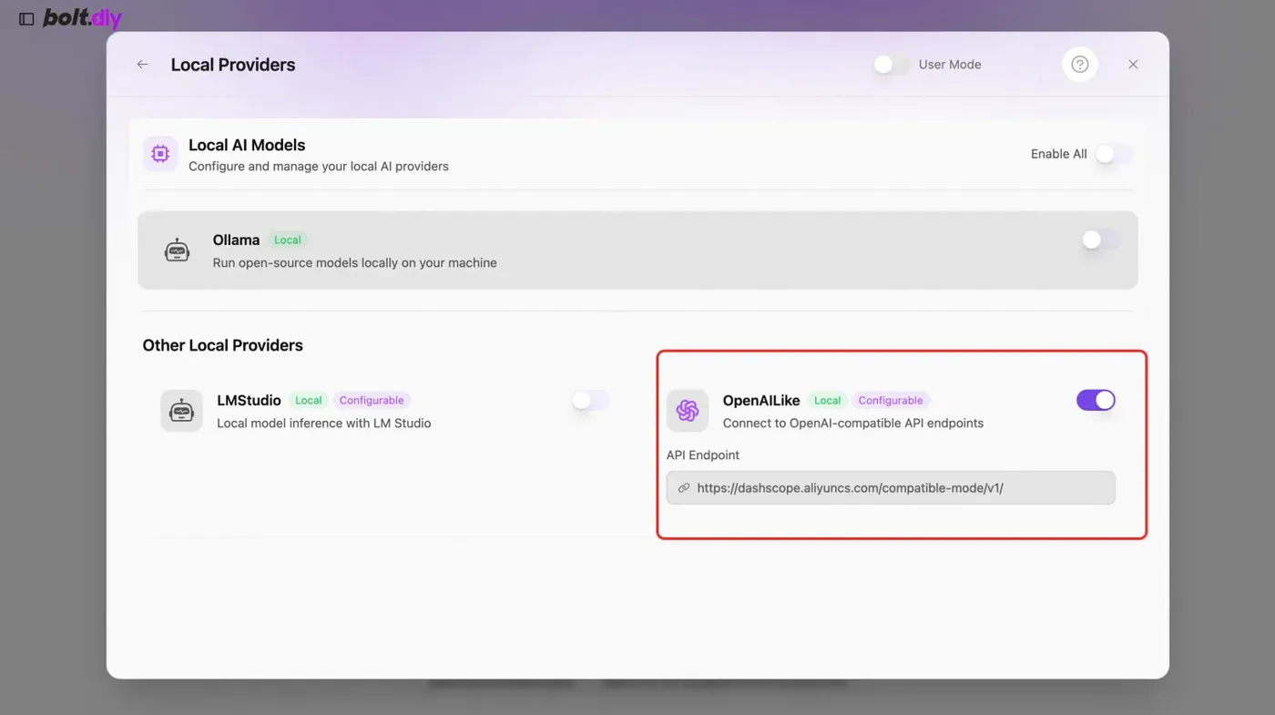Viewport: 1275px width, 715px height.
Task: Select the Local Providers title
Action: [233, 65]
